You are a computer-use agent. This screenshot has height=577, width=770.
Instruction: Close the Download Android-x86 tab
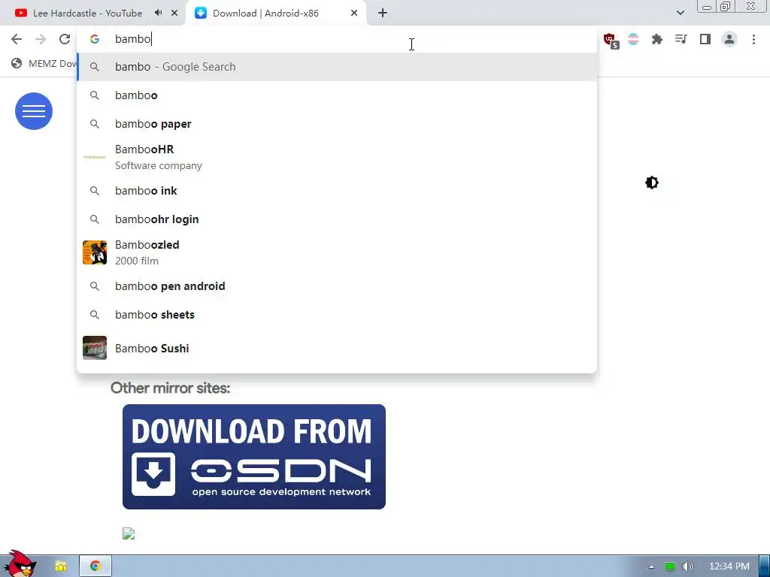click(x=354, y=14)
